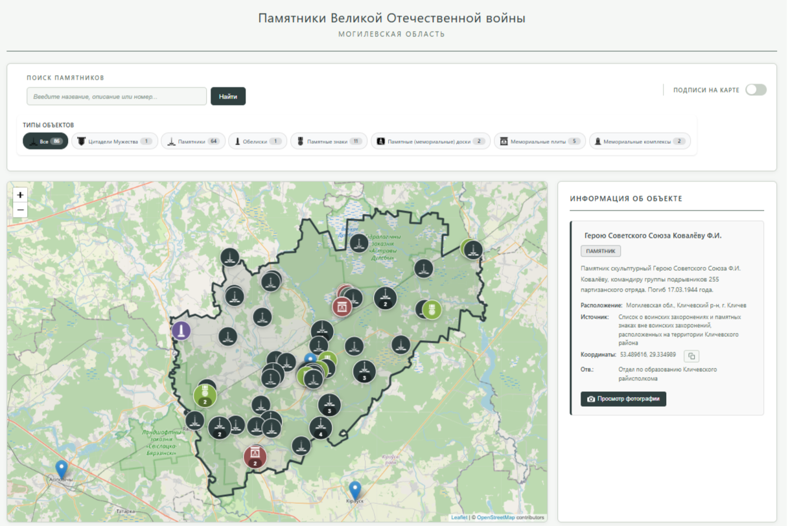Select Мемориальные плиты filter chip
788x526 pixels.
coord(540,141)
